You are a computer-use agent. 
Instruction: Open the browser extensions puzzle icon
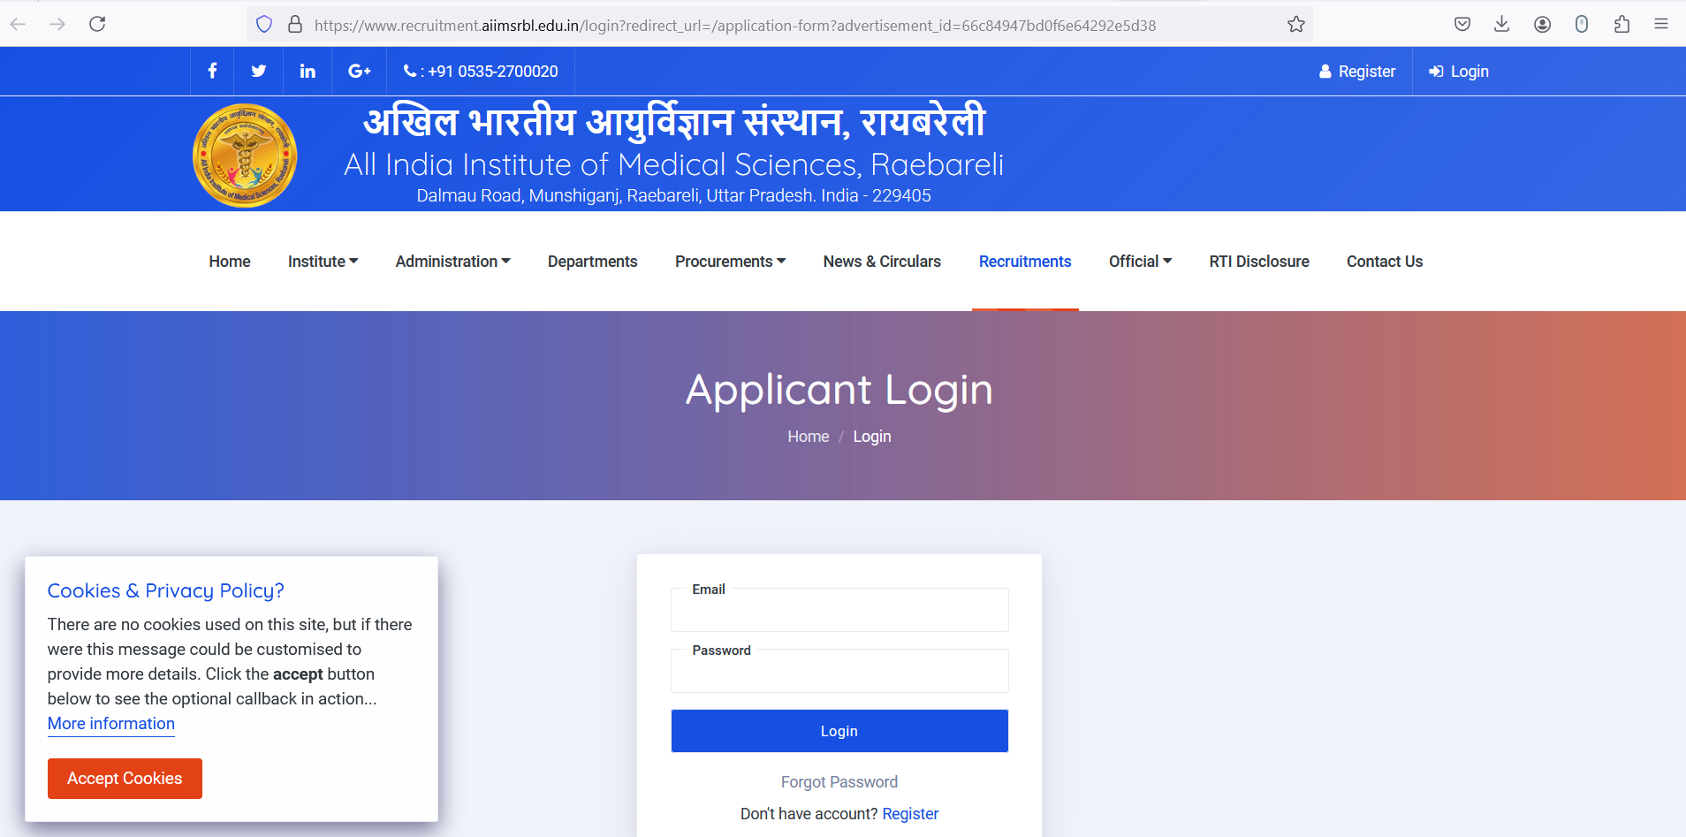(1621, 24)
